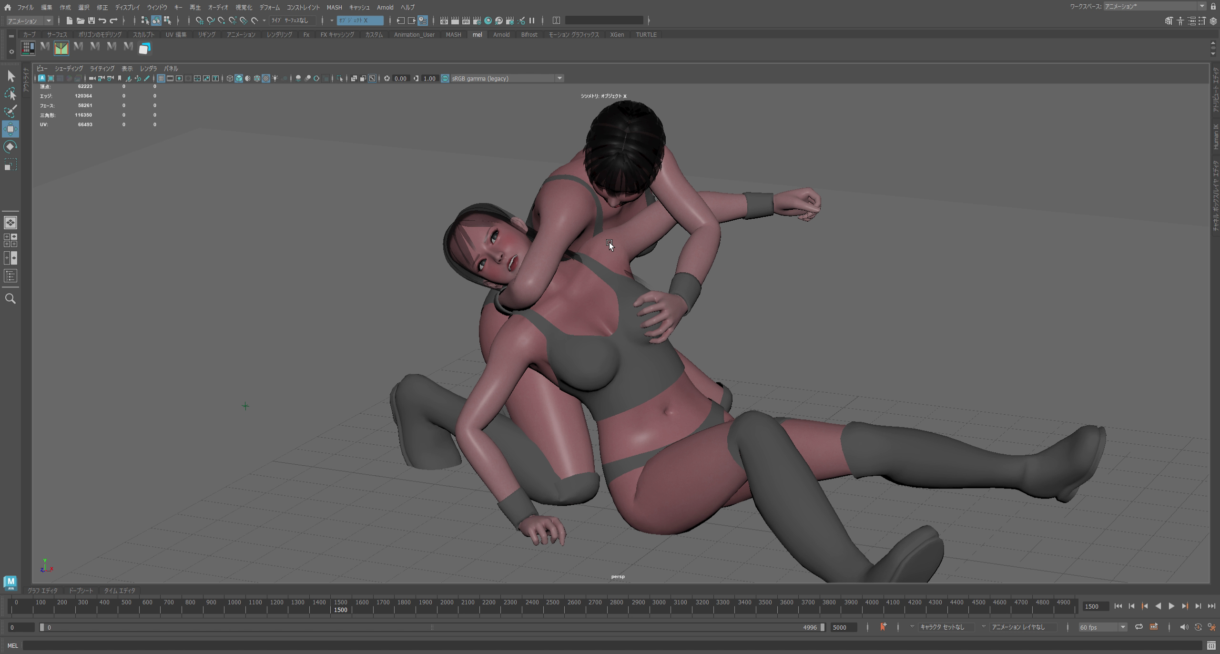Click the Save scene icon

(91, 20)
